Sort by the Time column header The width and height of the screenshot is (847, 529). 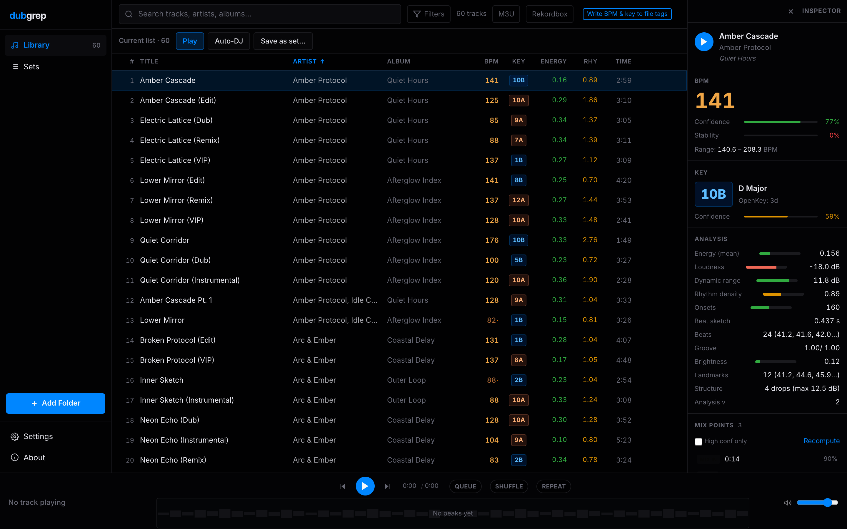click(x=623, y=61)
